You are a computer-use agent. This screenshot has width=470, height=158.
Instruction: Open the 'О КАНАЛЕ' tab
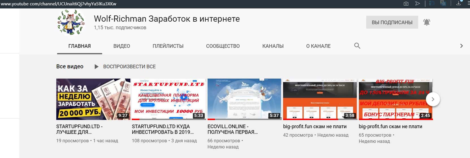point(318,46)
